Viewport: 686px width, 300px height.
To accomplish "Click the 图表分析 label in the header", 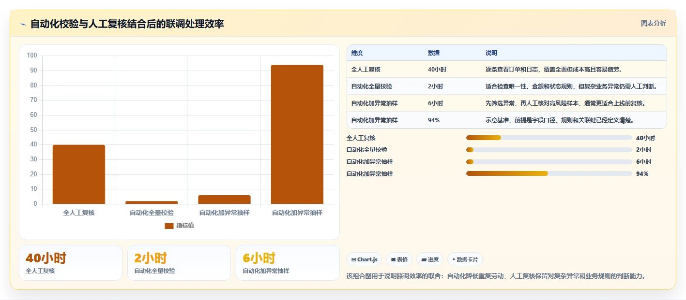I will (653, 23).
